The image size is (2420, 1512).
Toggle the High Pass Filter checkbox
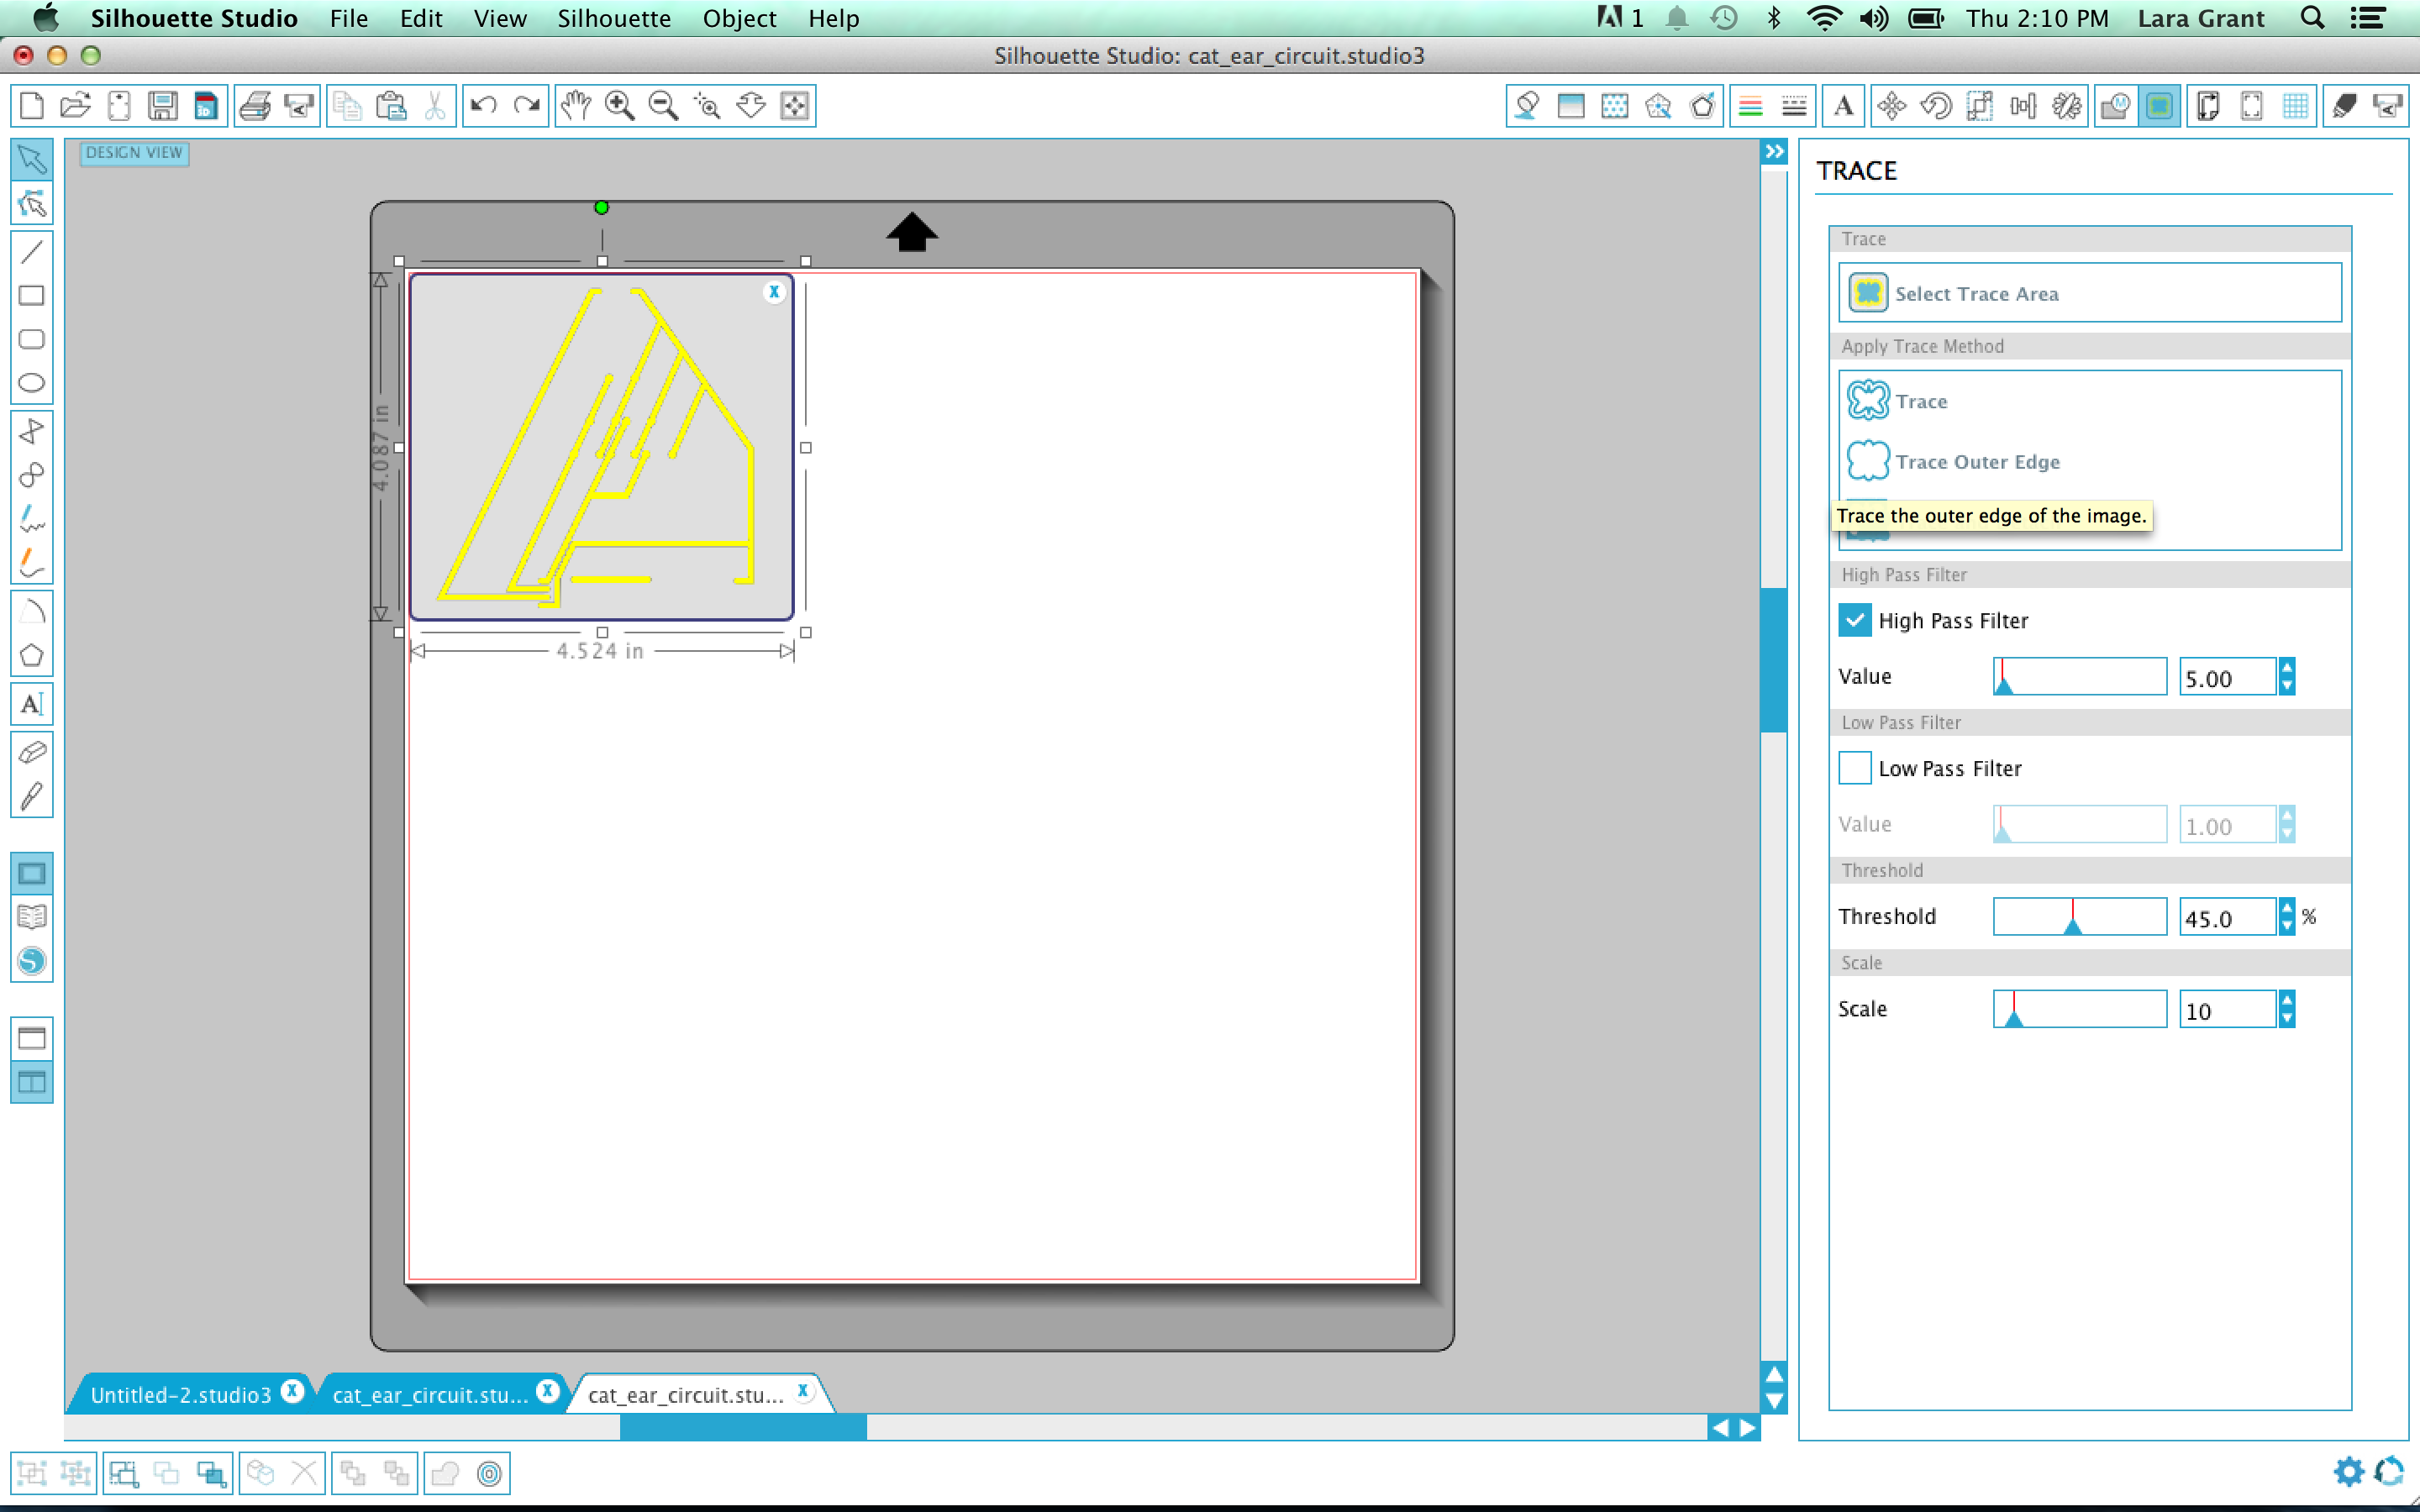[x=1855, y=620]
